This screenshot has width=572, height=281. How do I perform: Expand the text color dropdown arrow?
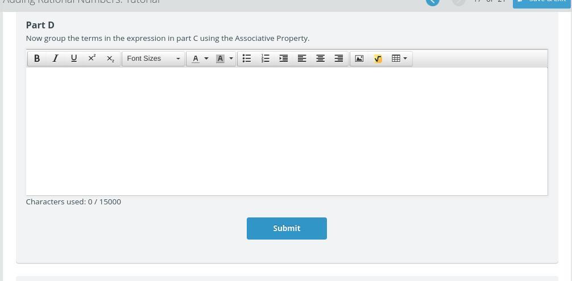click(x=206, y=58)
